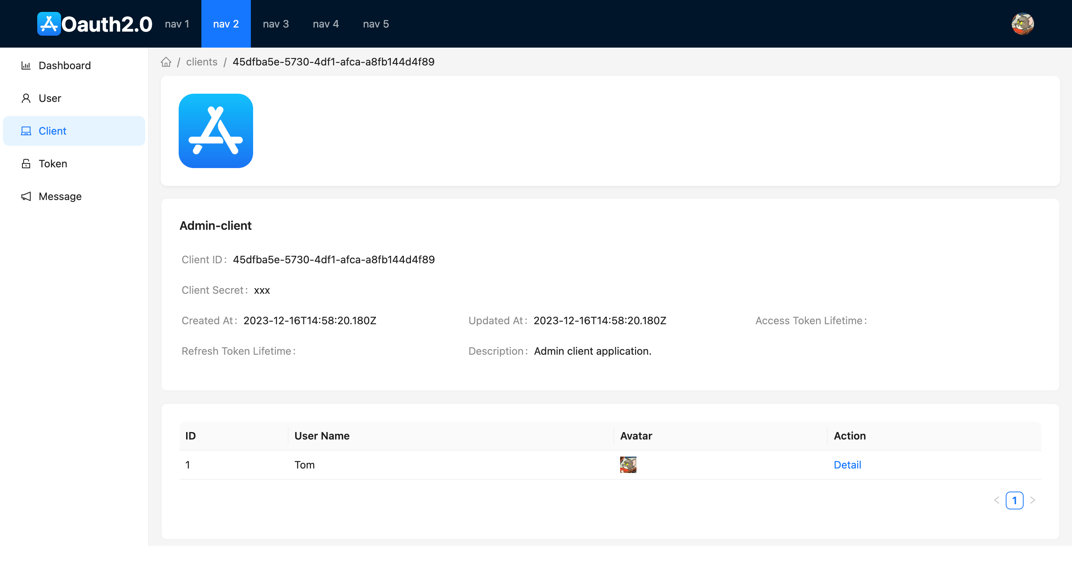Viewport: 1072px width, 586px height.
Task: Click the Message megaphone icon in sidebar
Action: (26, 196)
